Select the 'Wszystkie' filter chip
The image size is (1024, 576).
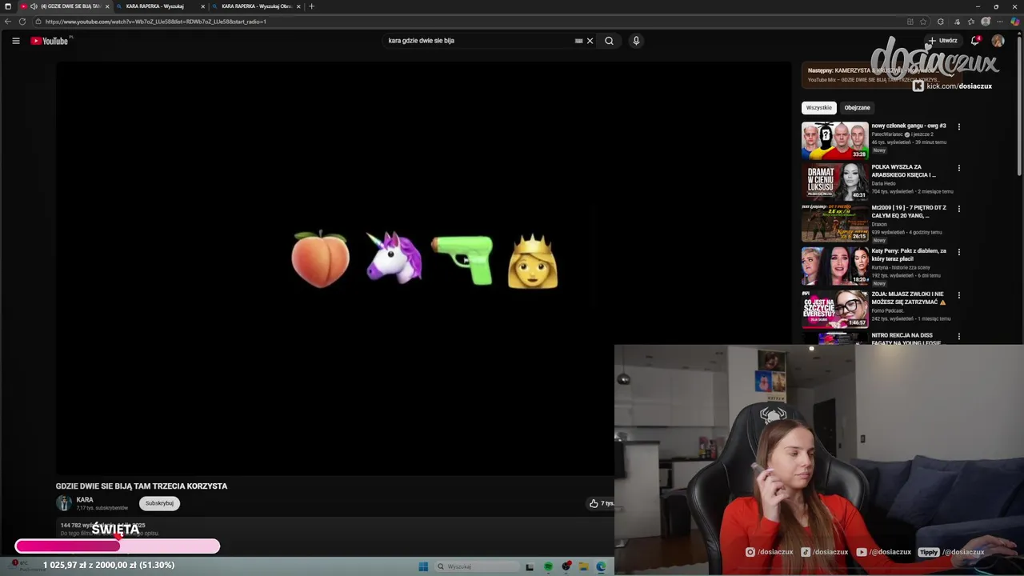click(818, 107)
